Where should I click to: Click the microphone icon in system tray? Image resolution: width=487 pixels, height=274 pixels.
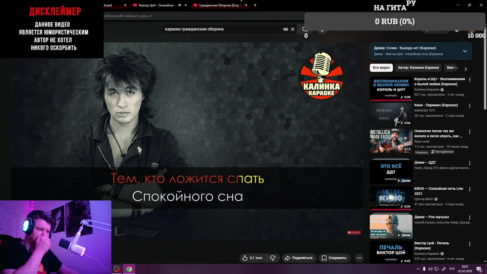425,269
